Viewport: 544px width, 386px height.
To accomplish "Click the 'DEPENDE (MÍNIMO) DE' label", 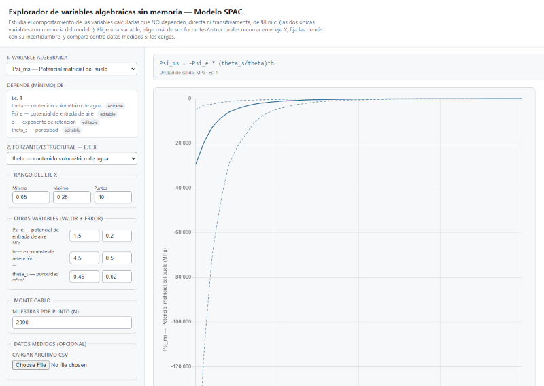I will (35, 85).
